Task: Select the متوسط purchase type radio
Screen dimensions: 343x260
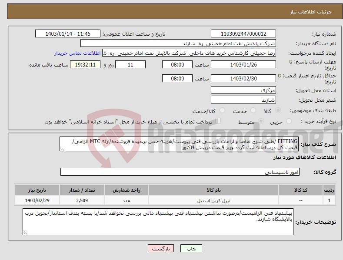Action: point(261,121)
